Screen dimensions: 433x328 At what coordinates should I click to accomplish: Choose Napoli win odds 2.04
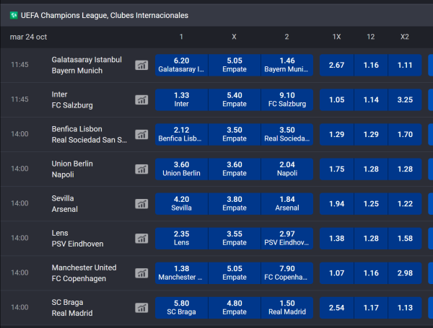click(287, 169)
